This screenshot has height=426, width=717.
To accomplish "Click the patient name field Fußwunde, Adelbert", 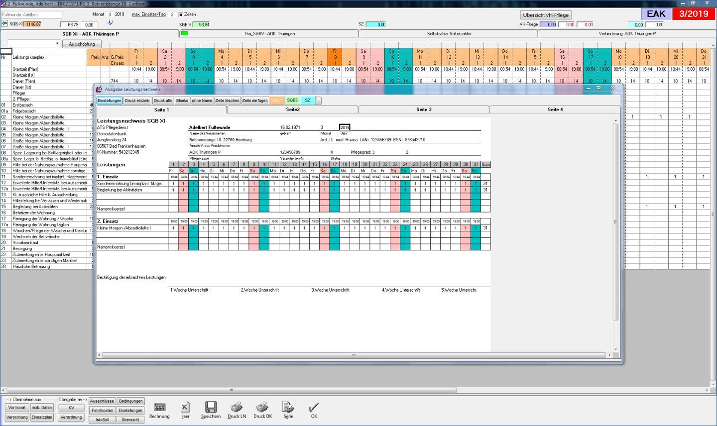I will [x=31, y=14].
